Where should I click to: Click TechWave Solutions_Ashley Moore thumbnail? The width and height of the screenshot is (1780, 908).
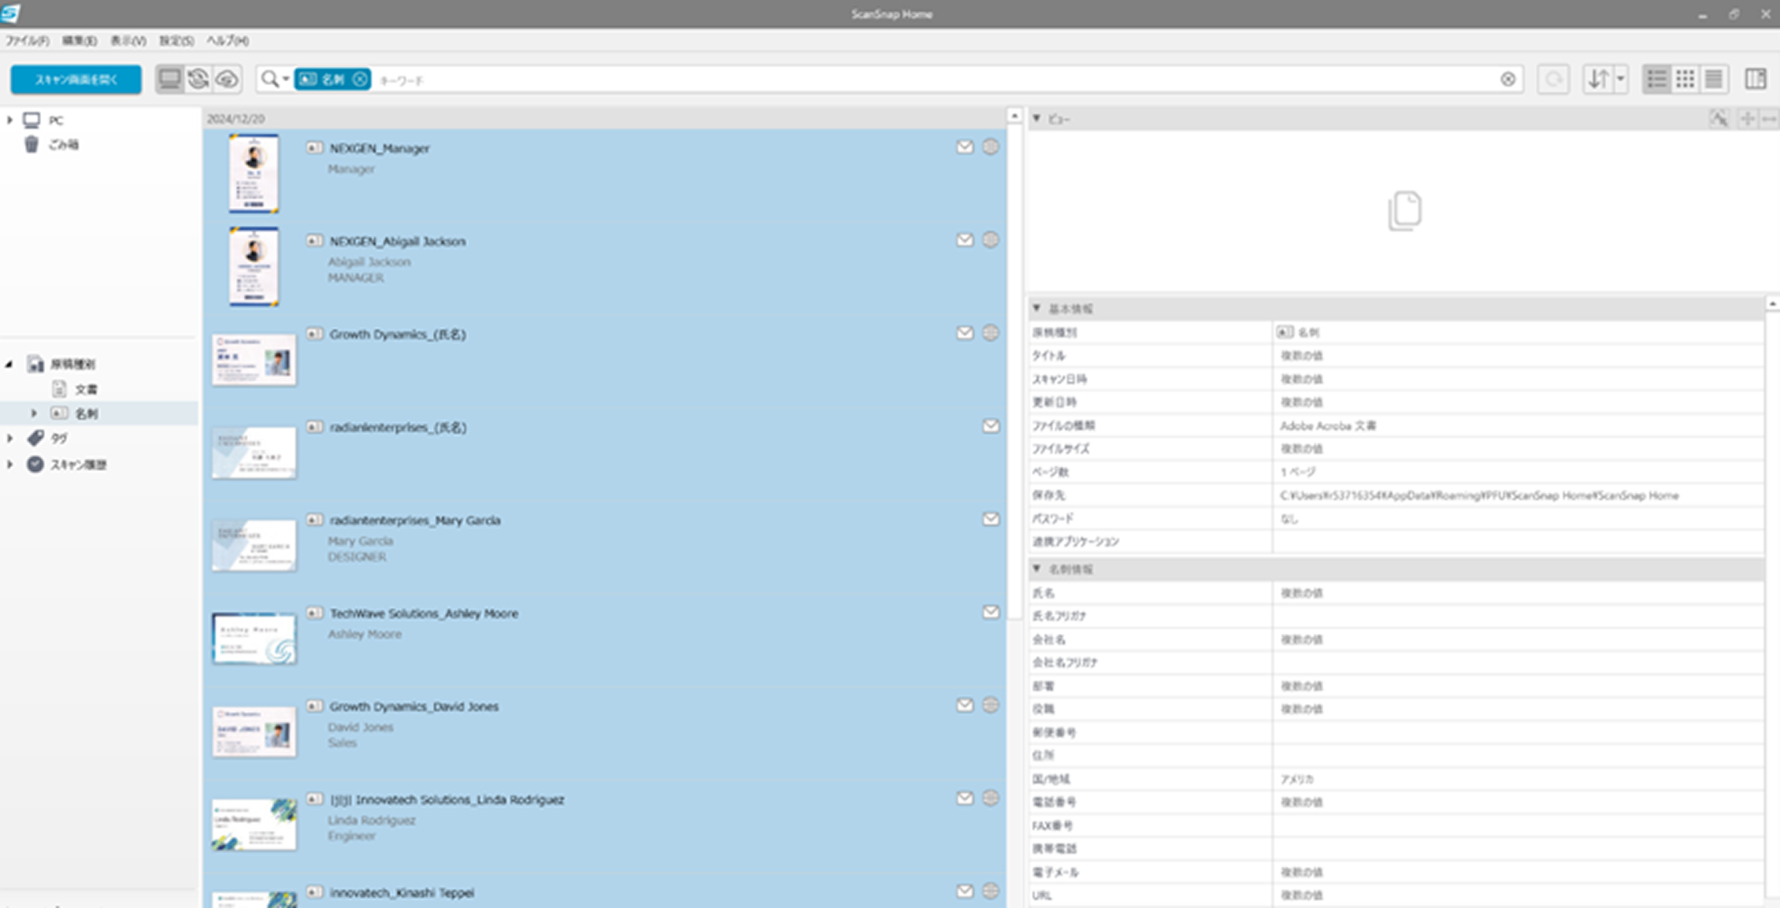pyautogui.click(x=254, y=639)
